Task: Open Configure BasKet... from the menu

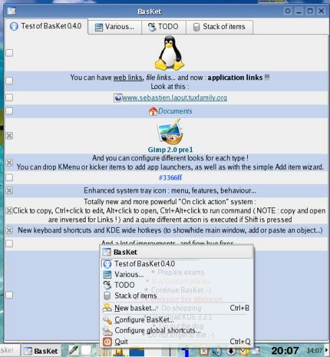Action: (x=177, y=320)
